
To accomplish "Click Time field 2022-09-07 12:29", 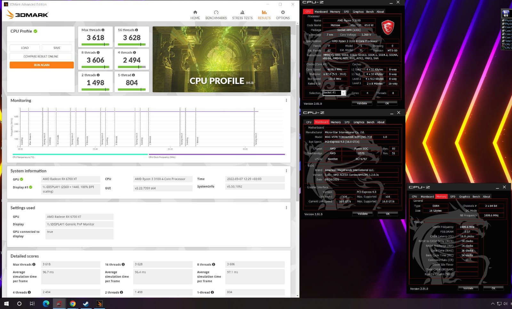I will coord(255,179).
